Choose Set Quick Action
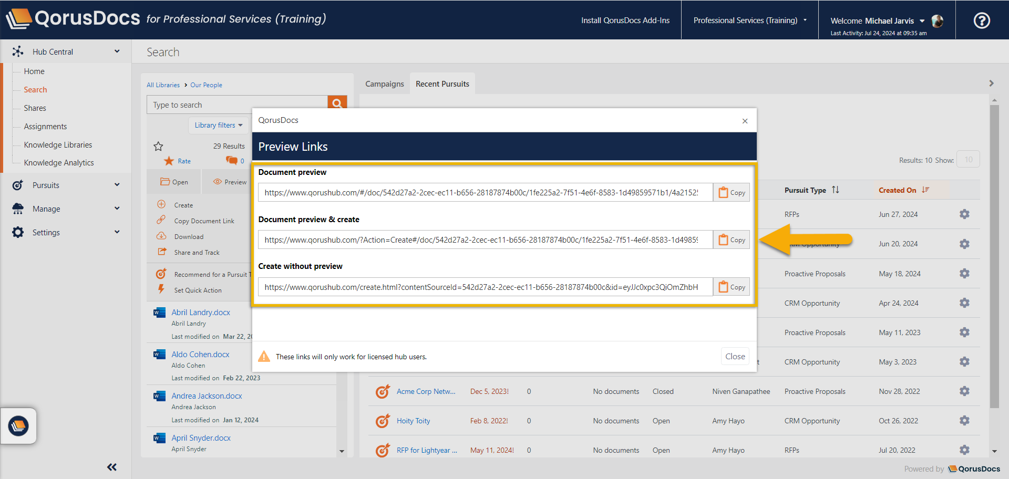The height and width of the screenshot is (479, 1009). tap(198, 290)
